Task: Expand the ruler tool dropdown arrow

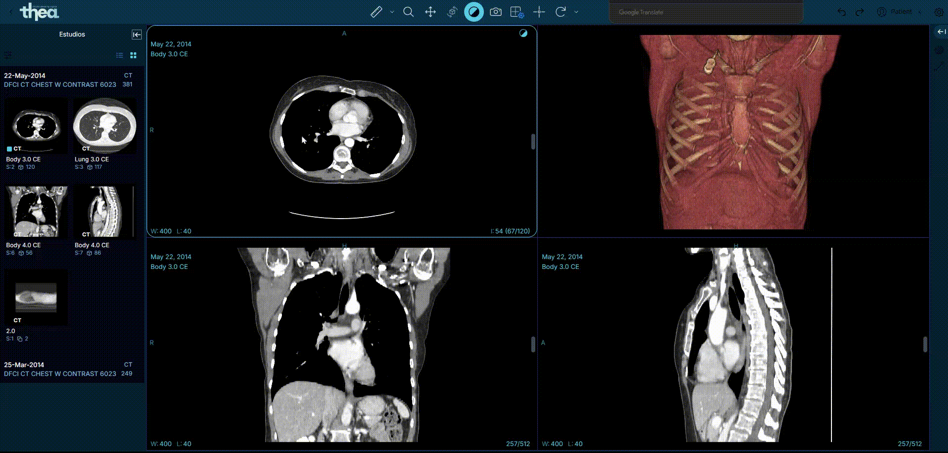Action: [x=392, y=12]
